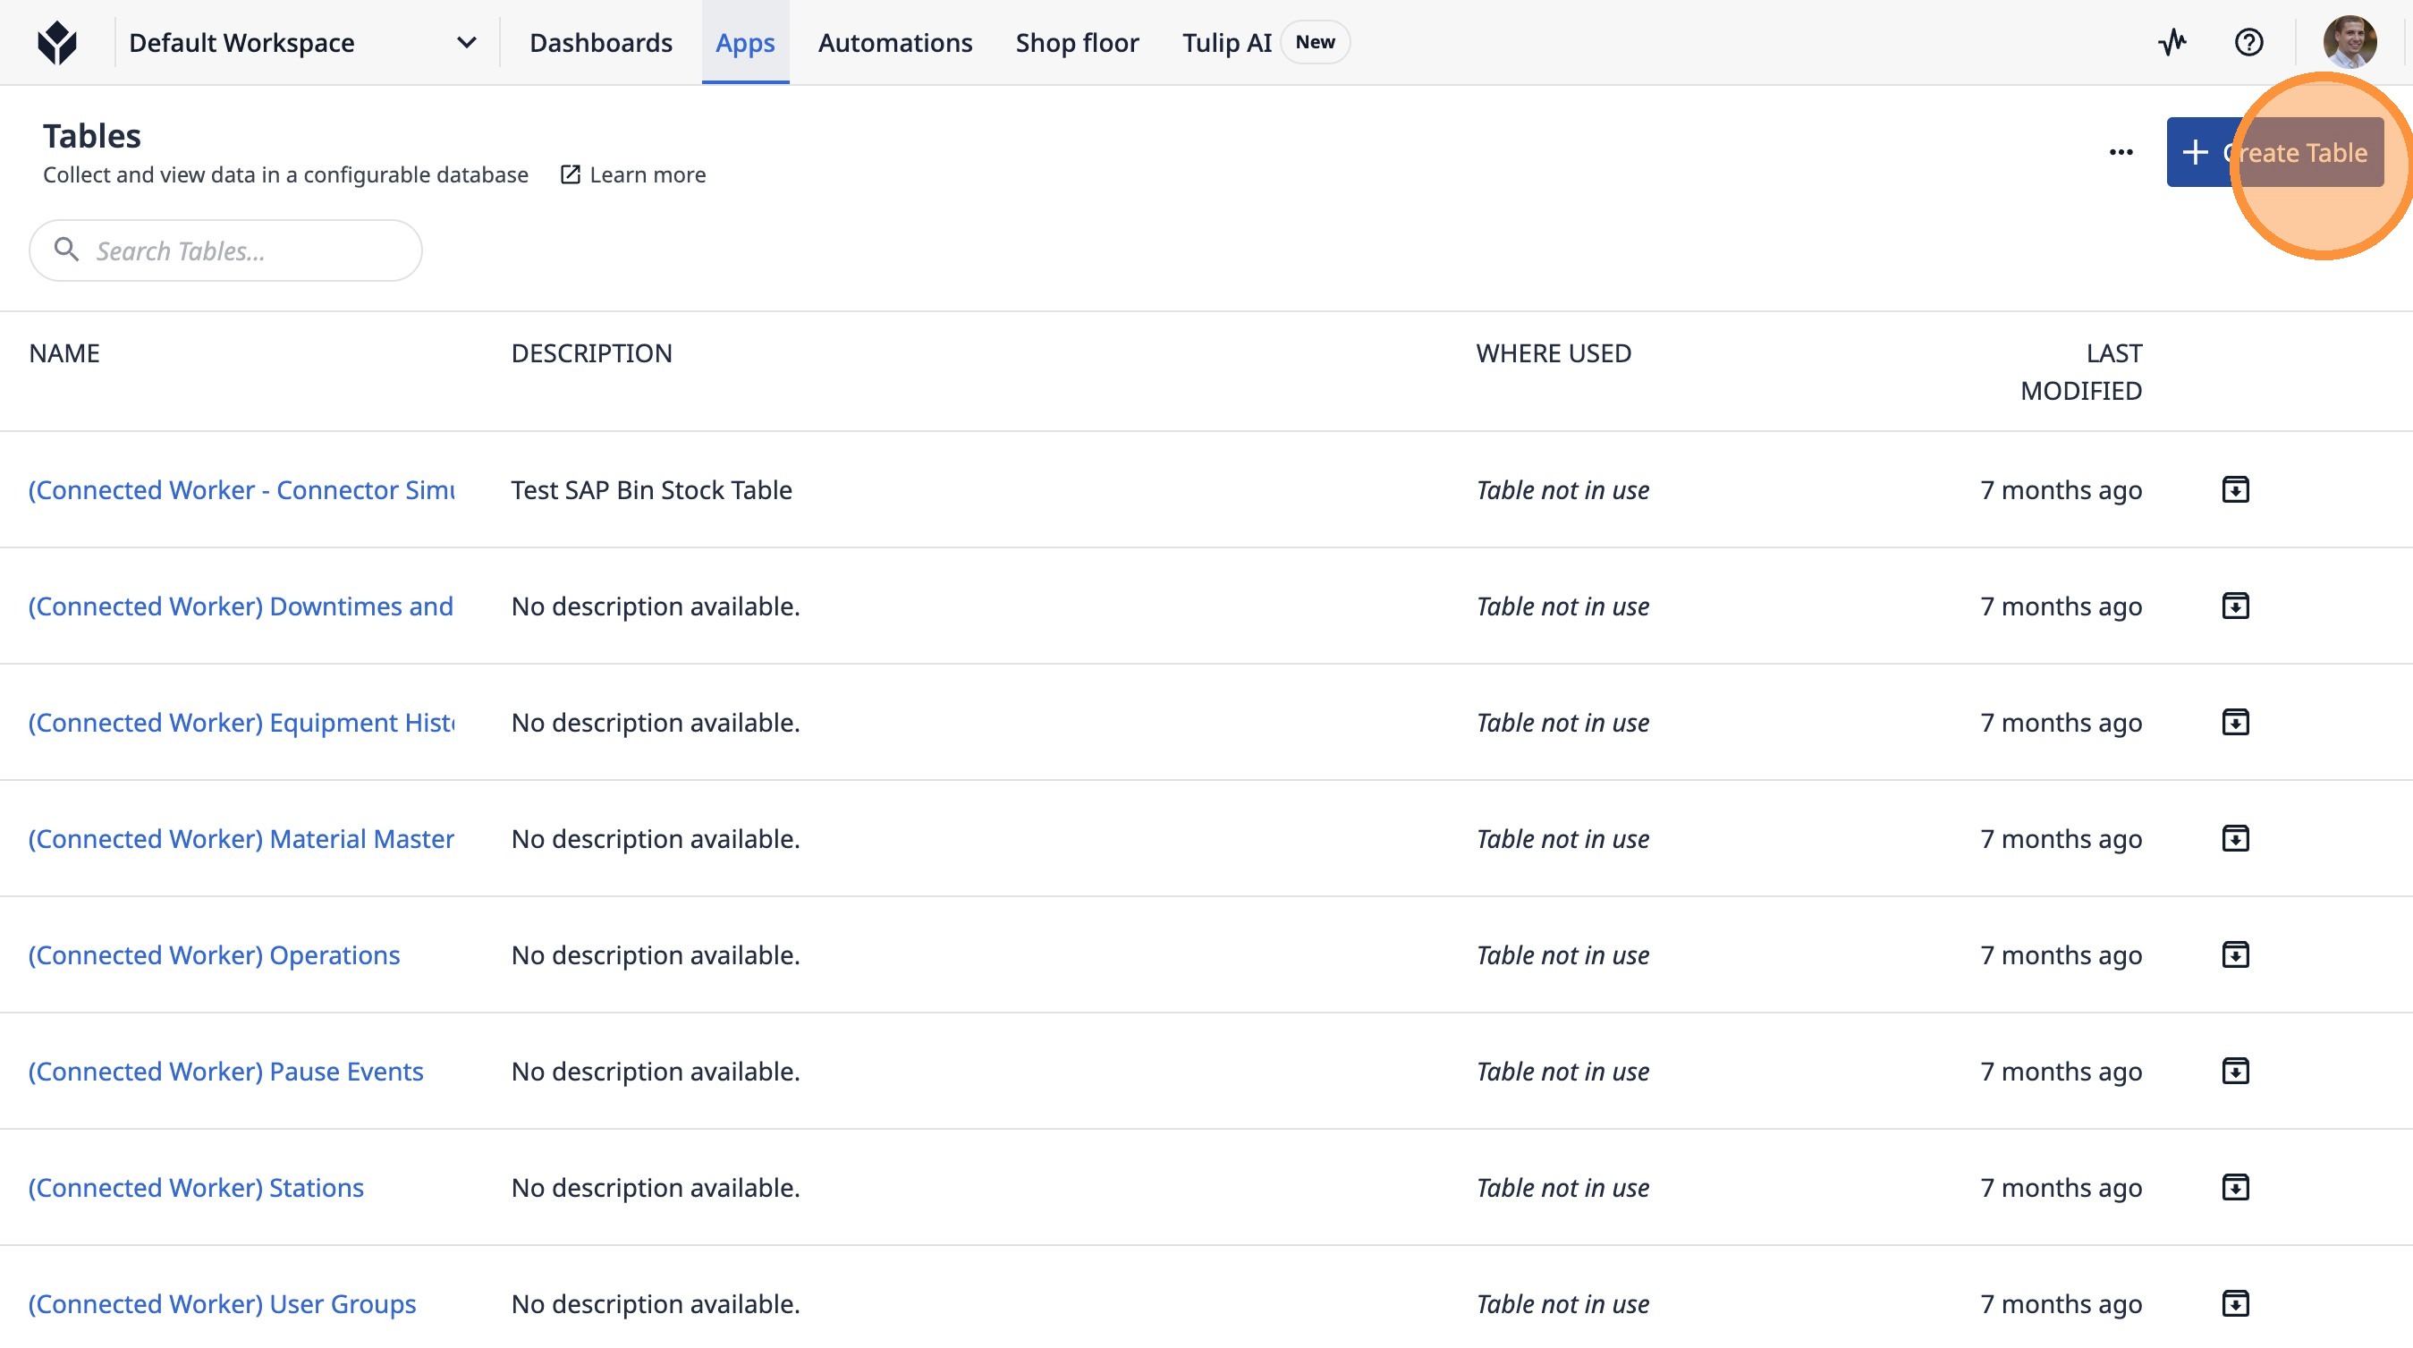Archive the Stations table

pyautogui.click(x=2235, y=1187)
